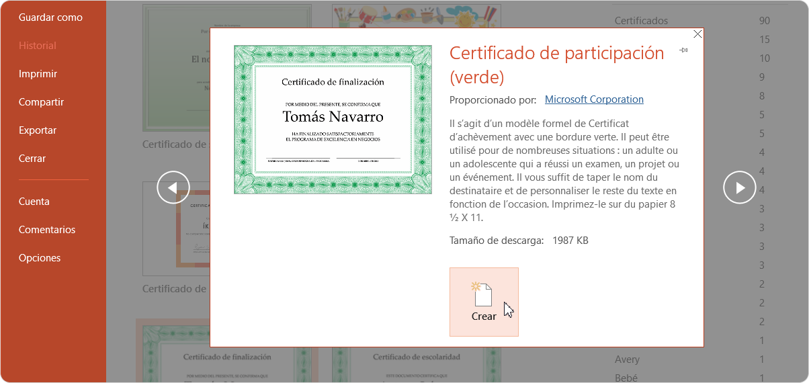Choose the Bebé category
This screenshot has width=809, height=383.
626,378
